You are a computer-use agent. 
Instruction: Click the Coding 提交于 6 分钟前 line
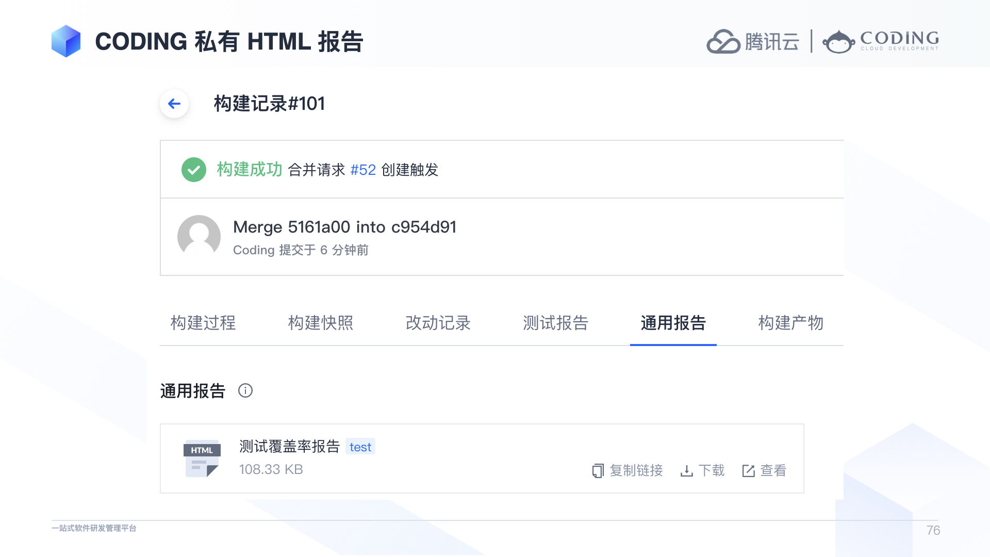(301, 250)
